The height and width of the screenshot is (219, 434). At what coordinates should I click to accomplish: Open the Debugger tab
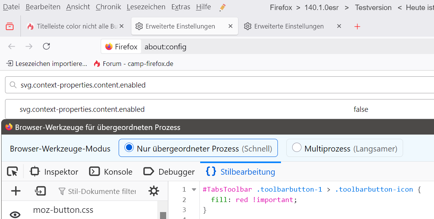(x=169, y=172)
